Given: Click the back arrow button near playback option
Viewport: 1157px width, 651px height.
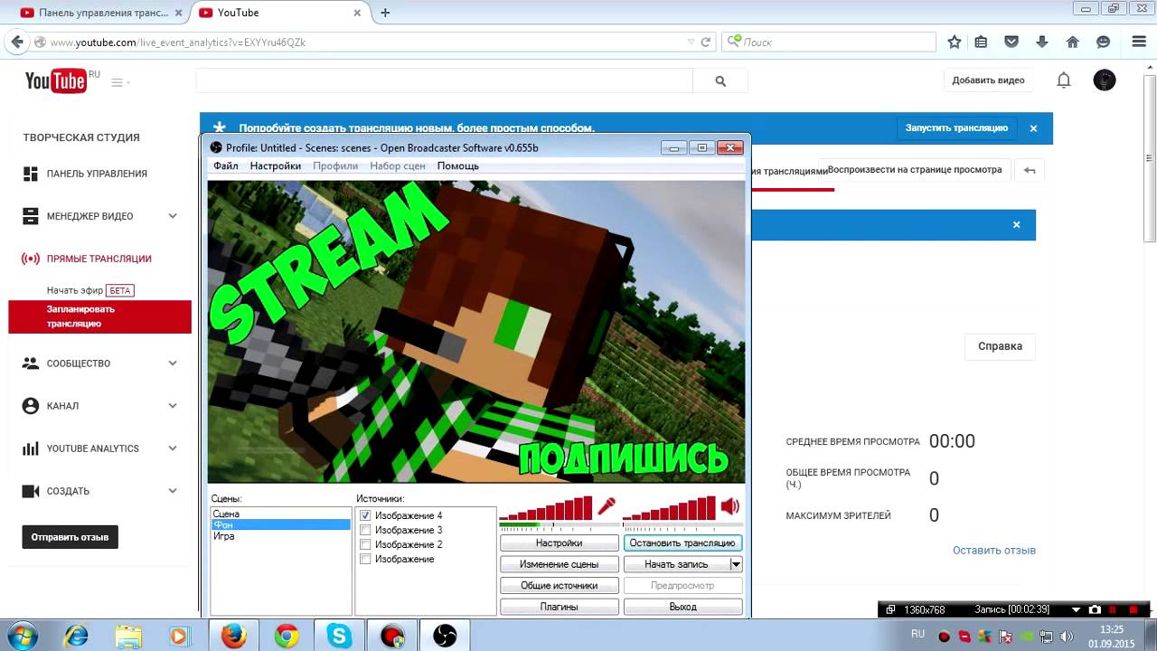Looking at the screenshot, I should pyautogui.click(x=1029, y=170).
